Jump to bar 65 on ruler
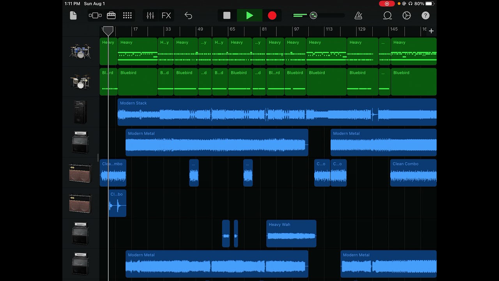499x281 pixels. click(232, 29)
